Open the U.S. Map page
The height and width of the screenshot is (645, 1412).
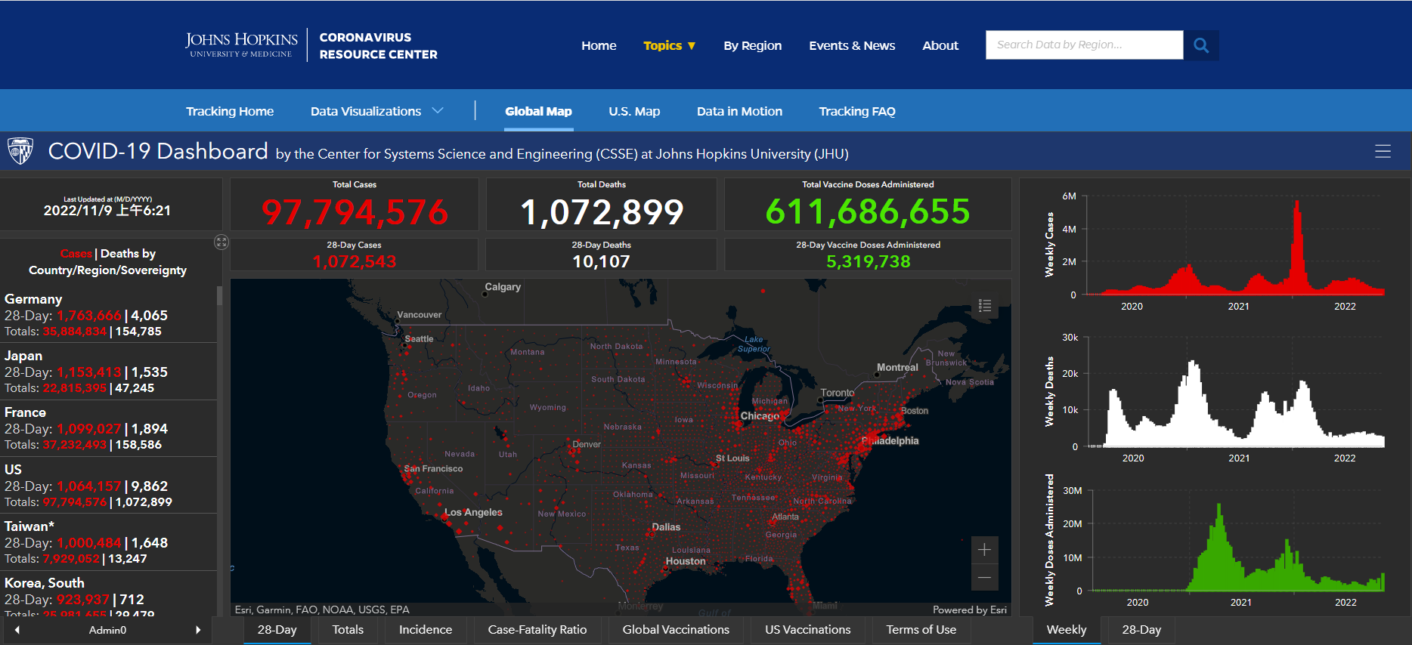(634, 111)
